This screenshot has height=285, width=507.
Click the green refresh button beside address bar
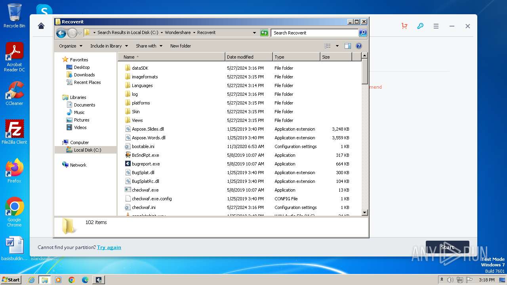264,33
